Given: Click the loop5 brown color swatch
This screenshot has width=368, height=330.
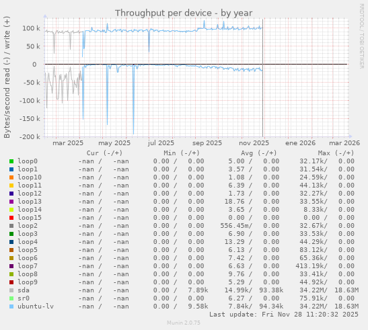Looking at the screenshot, I should tap(11, 250).
